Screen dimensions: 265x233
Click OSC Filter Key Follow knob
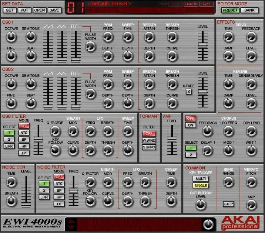click(55, 150)
